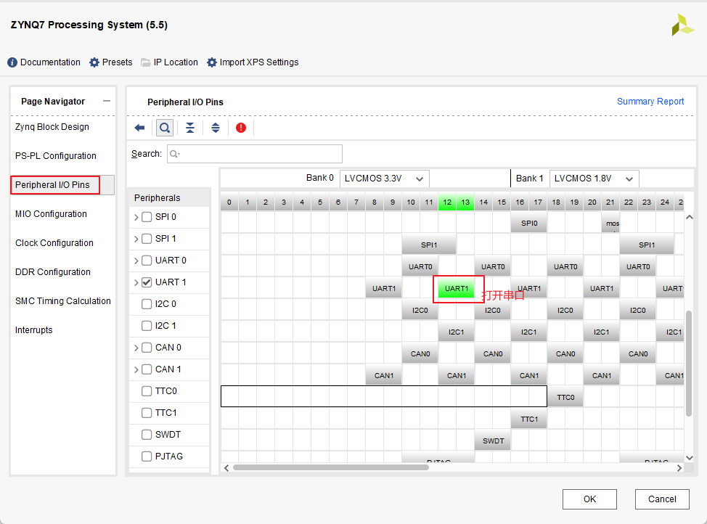The image size is (707, 524).
Task: Click the scroll up arrow
Action: click(689, 217)
